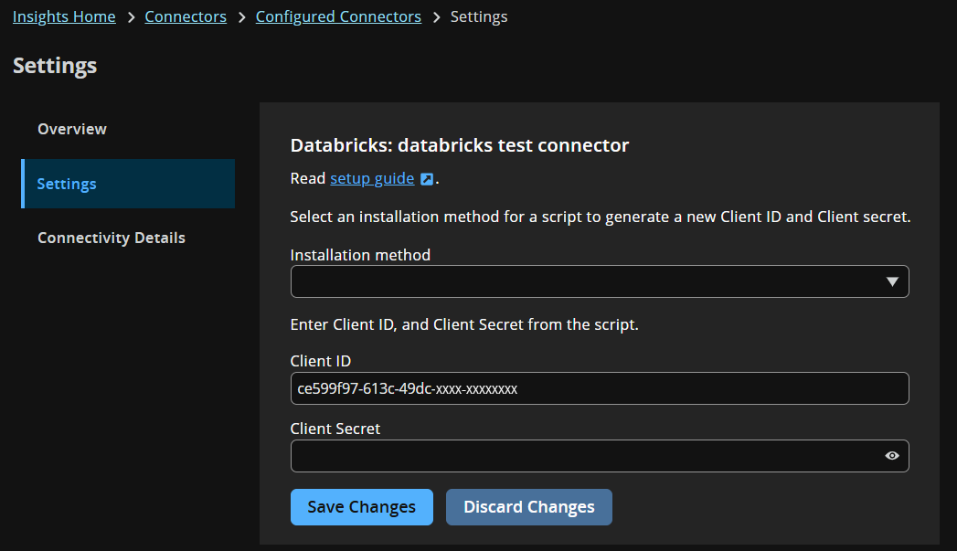Show the Client Secret using the eye icon
The height and width of the screenshot is (551, 957).
tap(891, 455)
